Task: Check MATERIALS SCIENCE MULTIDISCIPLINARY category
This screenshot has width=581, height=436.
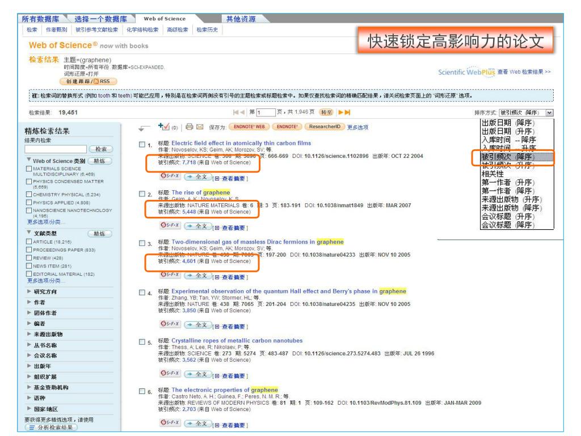Action: 29,169
